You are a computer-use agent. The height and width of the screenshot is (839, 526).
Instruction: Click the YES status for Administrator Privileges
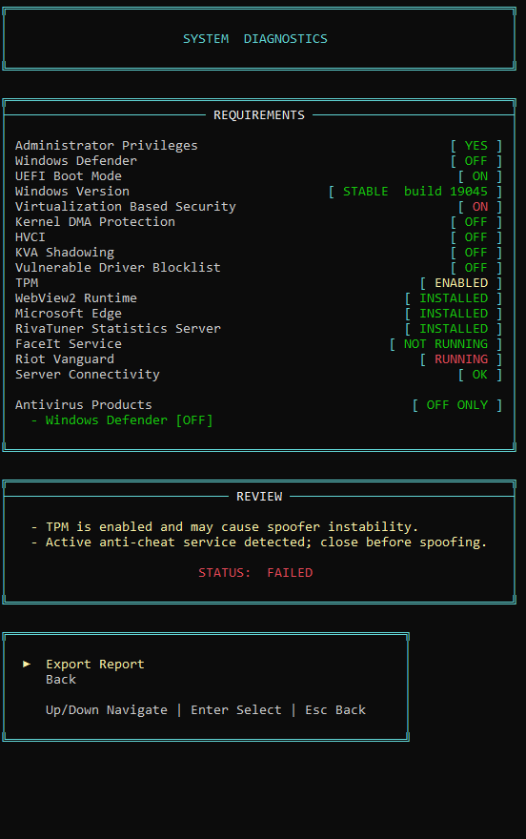click(x=475, y=146)
